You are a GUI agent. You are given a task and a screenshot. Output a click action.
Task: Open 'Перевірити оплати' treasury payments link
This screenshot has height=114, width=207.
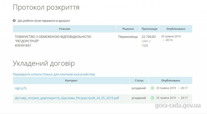pos(54,74)
